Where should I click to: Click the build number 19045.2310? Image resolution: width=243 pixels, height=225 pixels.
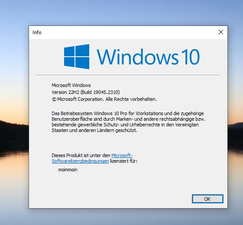[106, 92]
